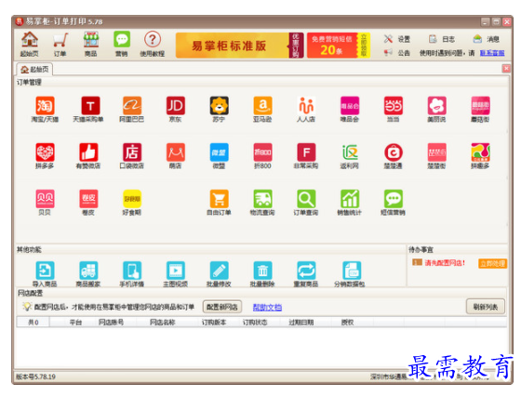Click the 配置新网店 button
Viewport: 521px width, 396px height.
222,307
